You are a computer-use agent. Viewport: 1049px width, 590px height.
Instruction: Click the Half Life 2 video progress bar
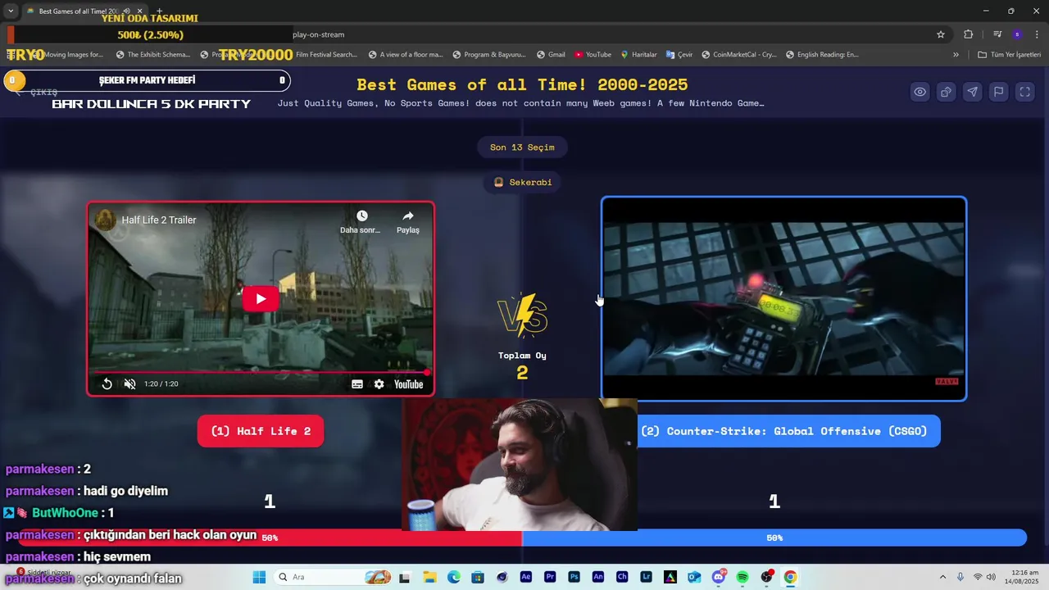click(x=261, y=372)
